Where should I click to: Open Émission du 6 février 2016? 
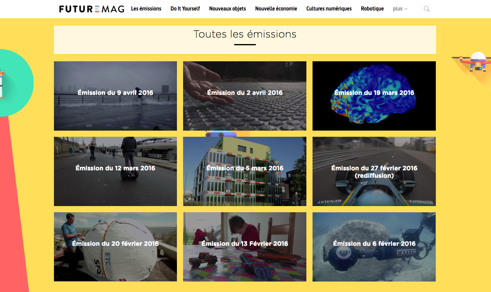click(x=374, y=247)
